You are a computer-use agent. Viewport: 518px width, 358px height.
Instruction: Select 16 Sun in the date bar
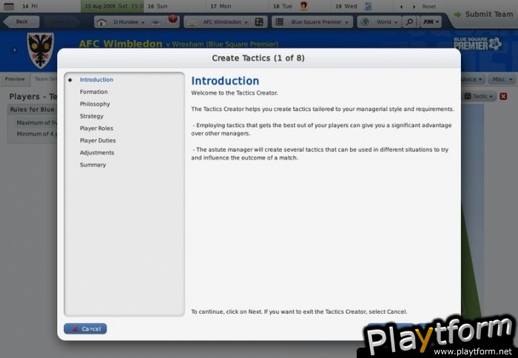(x=157, y=6)
